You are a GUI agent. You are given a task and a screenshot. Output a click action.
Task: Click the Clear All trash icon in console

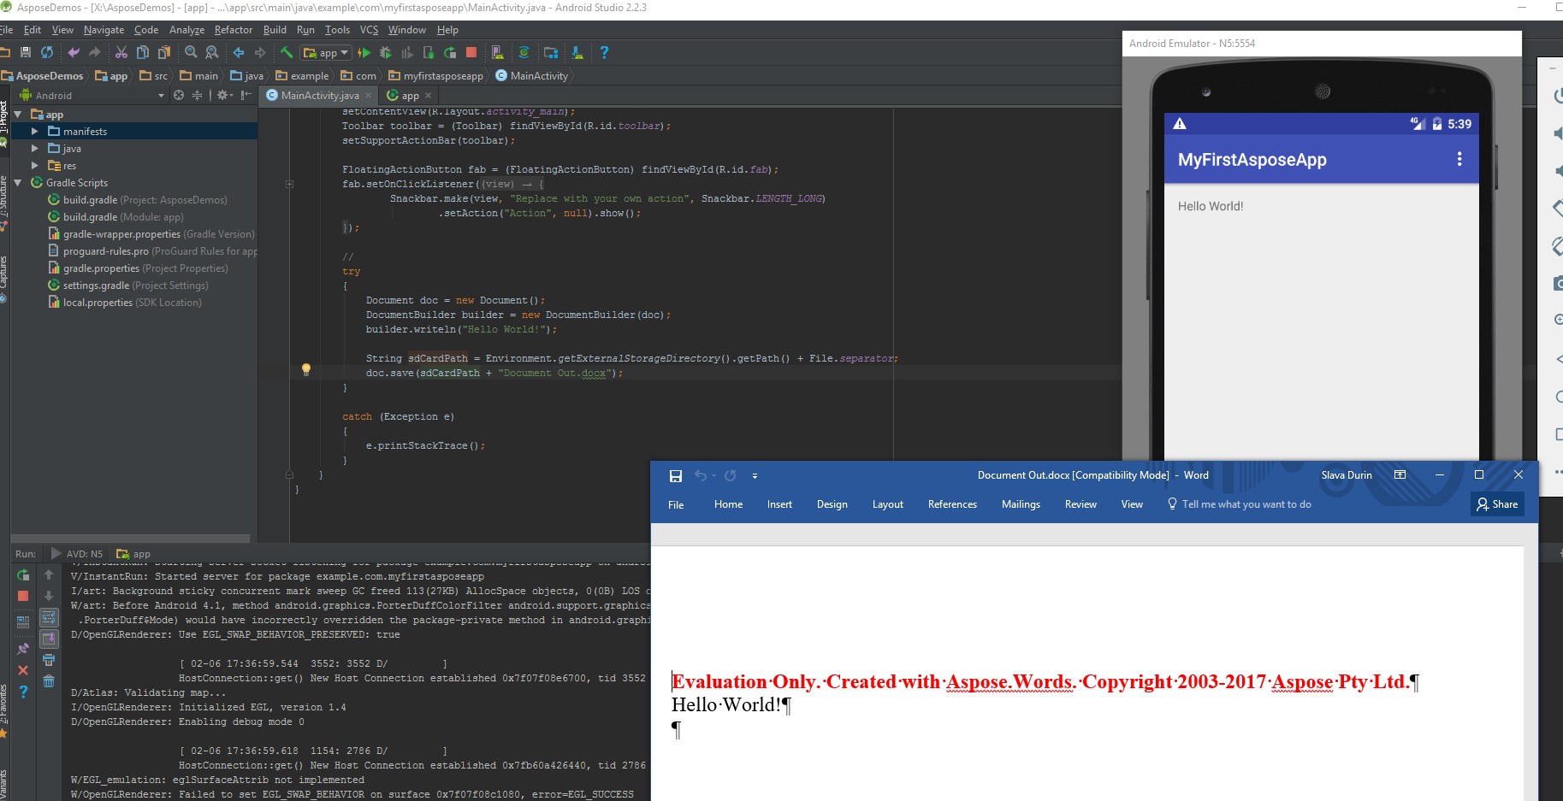pos(49,681)
